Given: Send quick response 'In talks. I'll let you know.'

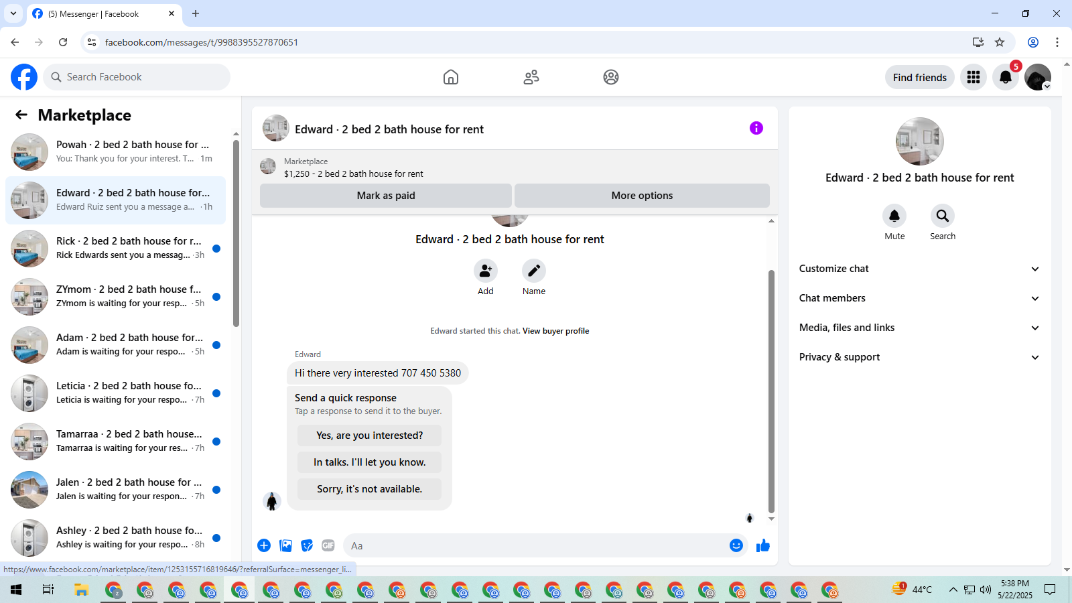Looking at the screenshot, I should [370, 462].
